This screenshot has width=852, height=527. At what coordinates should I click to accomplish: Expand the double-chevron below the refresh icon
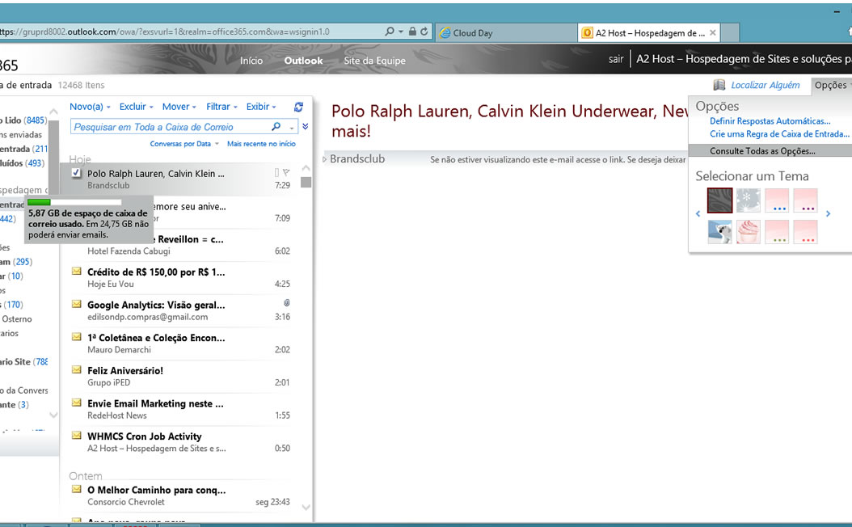point(305,127)
